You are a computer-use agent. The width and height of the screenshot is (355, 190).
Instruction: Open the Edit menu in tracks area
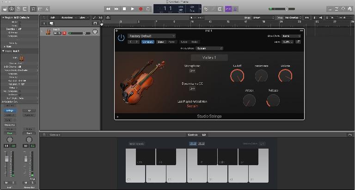tap(54, 17)
